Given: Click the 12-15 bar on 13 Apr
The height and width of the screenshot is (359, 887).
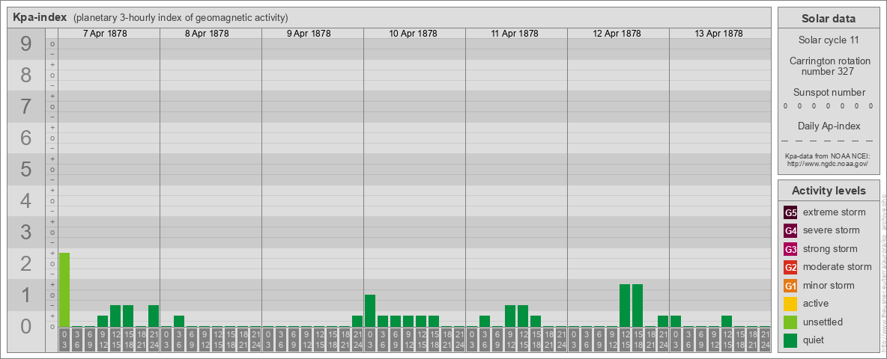Looking at the screenshot, I should 727,322.
